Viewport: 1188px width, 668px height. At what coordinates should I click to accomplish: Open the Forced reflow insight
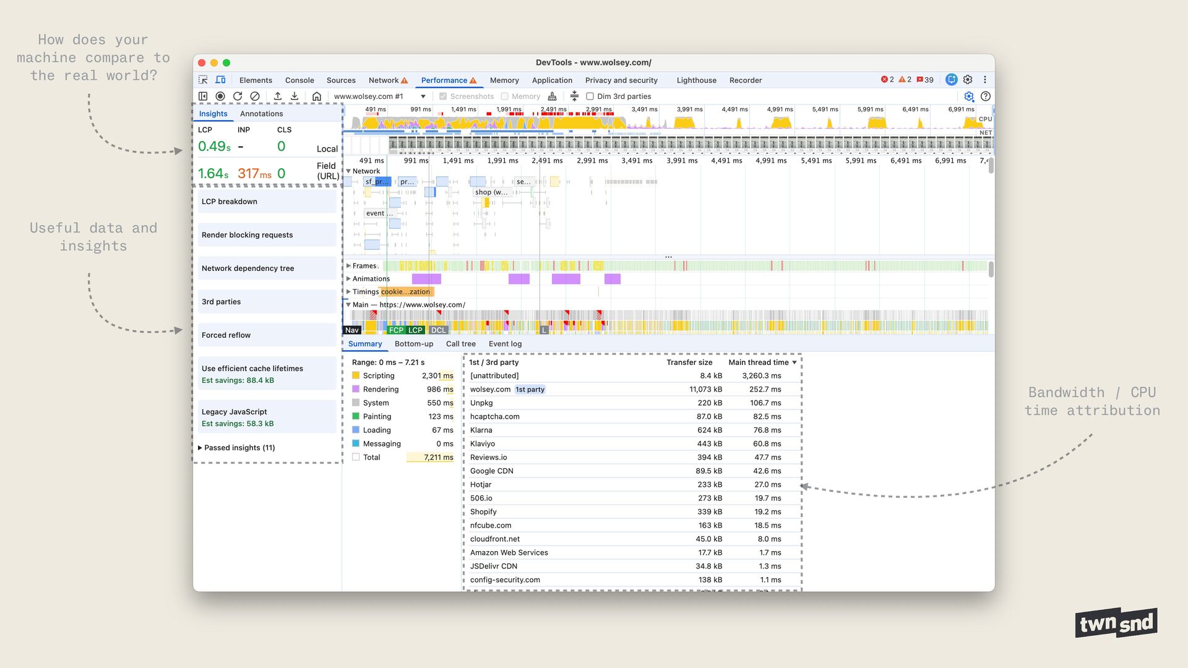coord(267,335)
